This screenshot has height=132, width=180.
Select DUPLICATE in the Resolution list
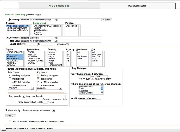[x=34, y=59]
